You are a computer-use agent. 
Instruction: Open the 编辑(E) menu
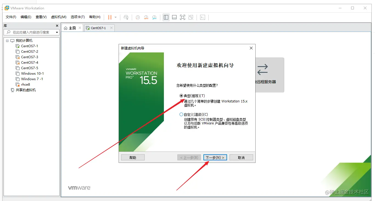26,17
